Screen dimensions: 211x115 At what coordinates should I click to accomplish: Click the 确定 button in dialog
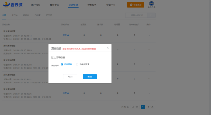[x=90, y=77]
